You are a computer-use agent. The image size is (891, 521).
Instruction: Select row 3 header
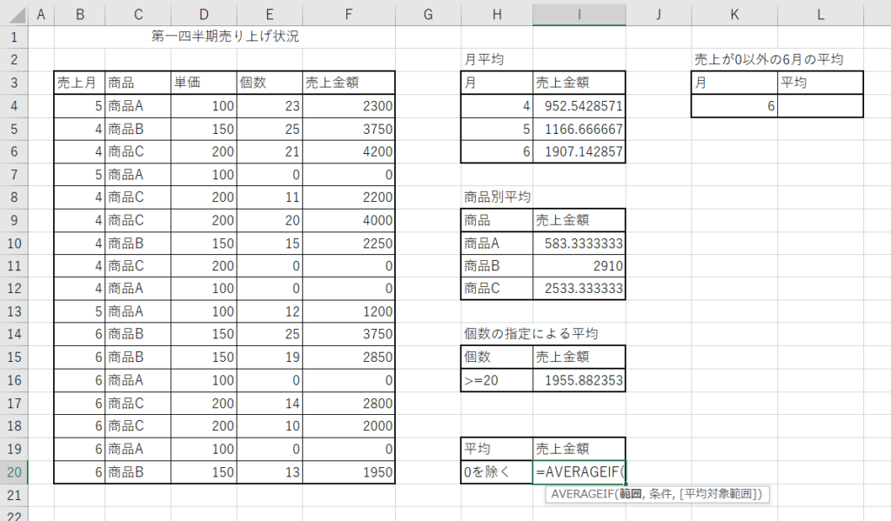(x=14, y=83)
